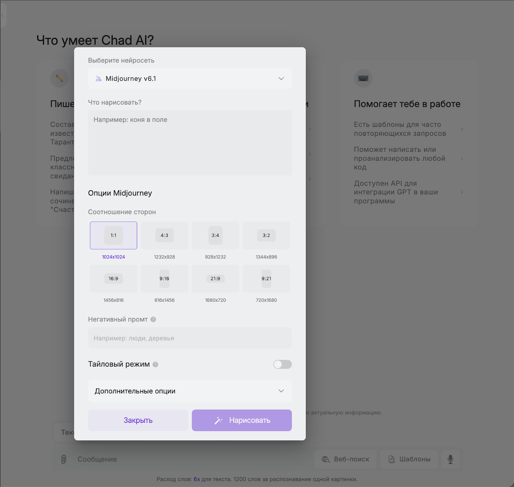This screenshot has width=514, height=487.
Task: Click the Negative prompt help question icon
Action: (x=153, y=319)
